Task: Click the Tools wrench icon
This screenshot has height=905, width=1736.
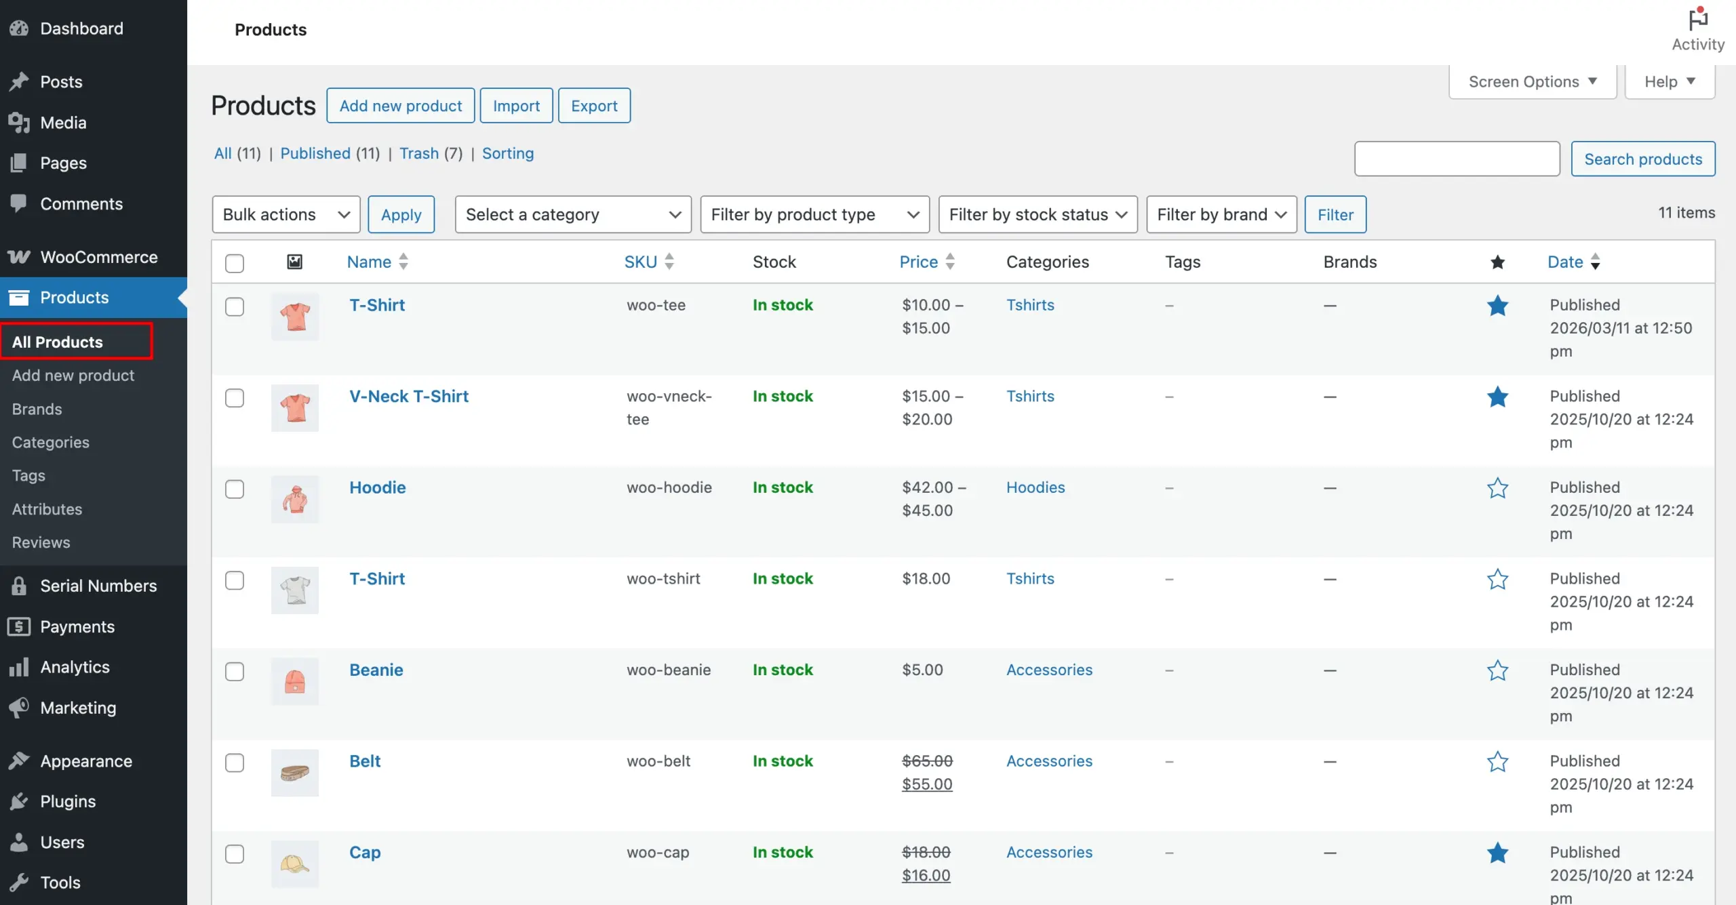Action: point(19,882)
